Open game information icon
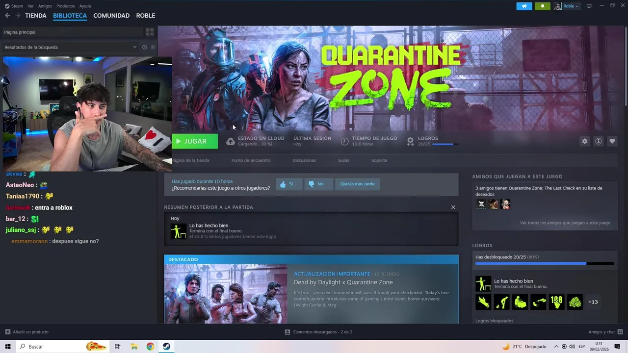The height and width of the screenshot is (353, 628). 598,141
